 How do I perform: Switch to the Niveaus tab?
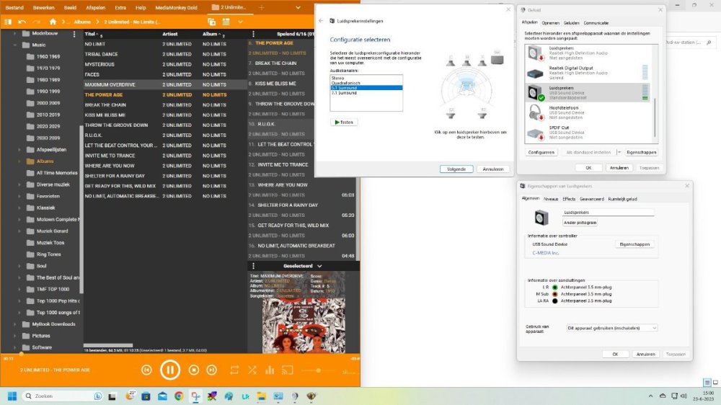551,198
